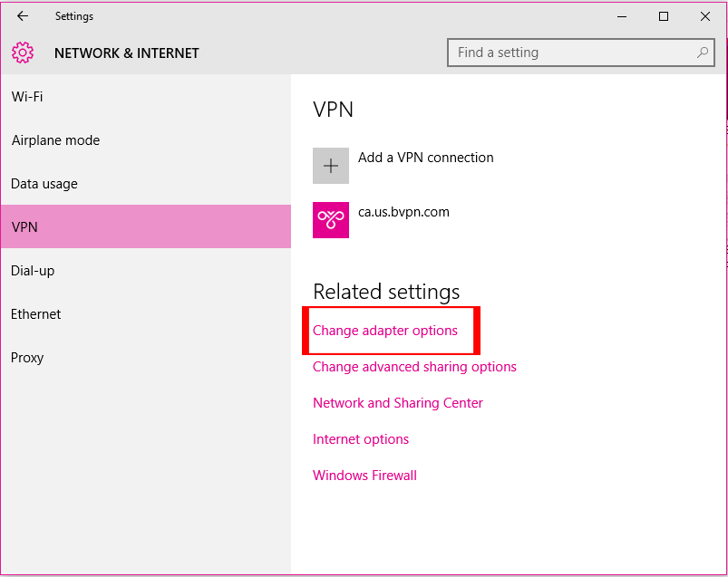Open the Internet options link
The width and height of the screenshot is (728, 577).
click(x=361, y=439)
